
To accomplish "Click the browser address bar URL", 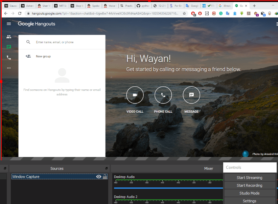I will click(x=105, y=13).
